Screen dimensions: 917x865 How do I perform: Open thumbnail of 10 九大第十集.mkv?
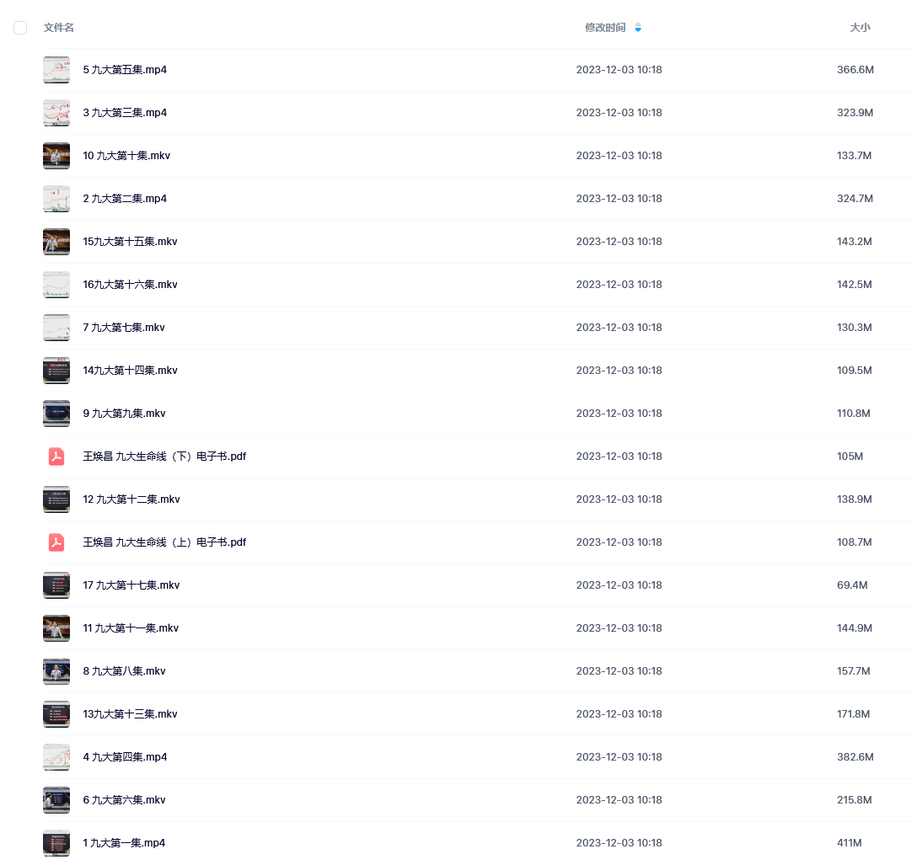tap(56, 156)
